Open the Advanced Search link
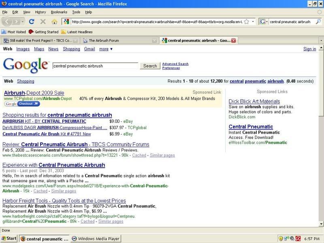This screenshot has width=324, height=243. [175, 64]
